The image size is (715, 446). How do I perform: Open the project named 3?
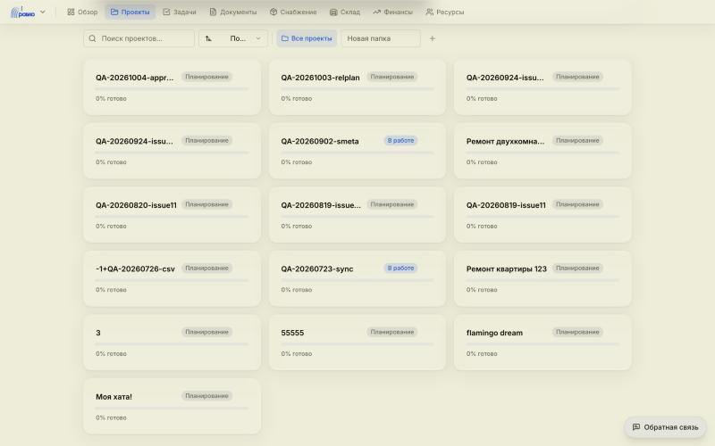pyautogui.click(x=172, y=343)
